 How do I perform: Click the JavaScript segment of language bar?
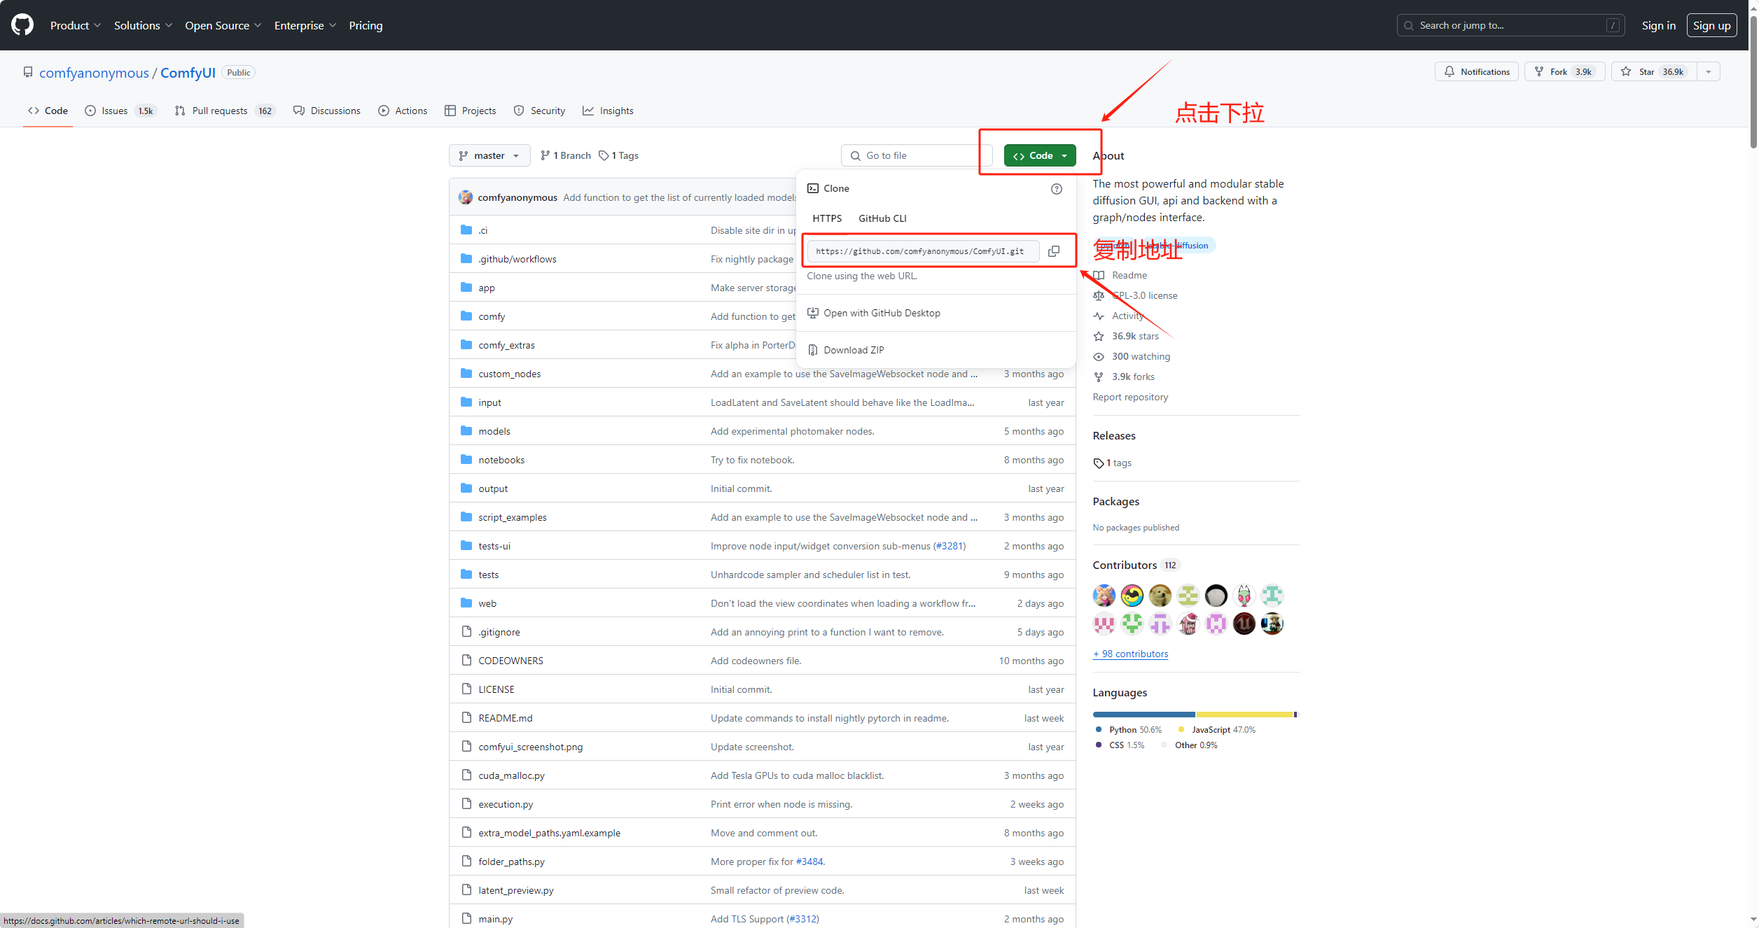[x=1244, y=715]
